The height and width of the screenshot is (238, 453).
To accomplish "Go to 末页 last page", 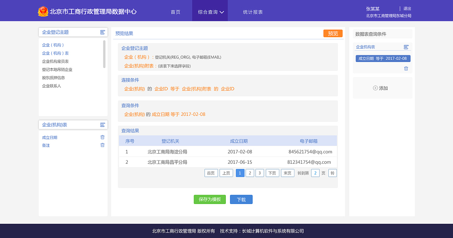I will [288, 173].
